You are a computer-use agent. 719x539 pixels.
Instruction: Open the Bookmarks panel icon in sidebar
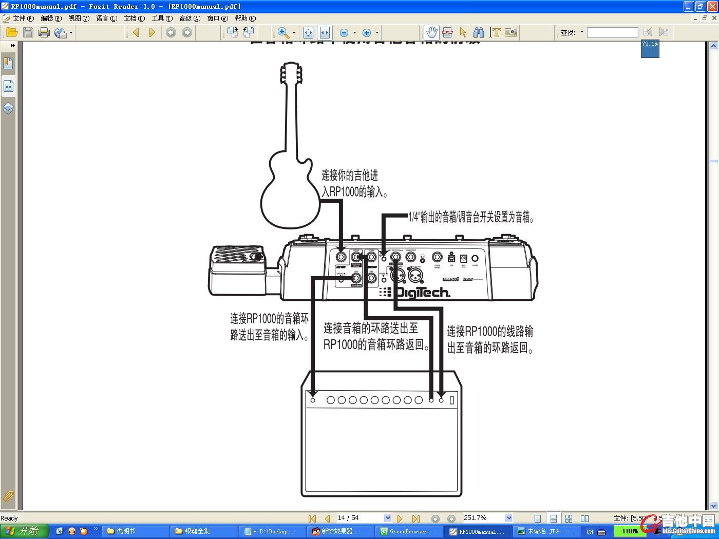coord(8,64)
